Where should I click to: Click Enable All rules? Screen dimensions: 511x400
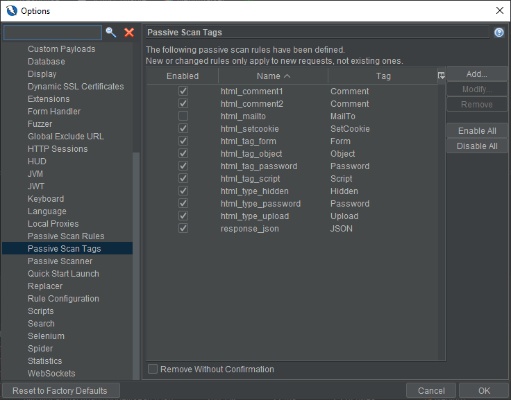click(x=477, y=131)
